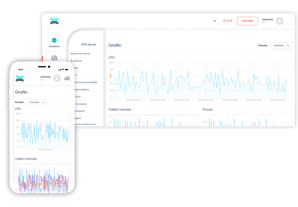Open the phone Periods '1 stunda' dropdown
Screen dimensions: 298x207
37,102
